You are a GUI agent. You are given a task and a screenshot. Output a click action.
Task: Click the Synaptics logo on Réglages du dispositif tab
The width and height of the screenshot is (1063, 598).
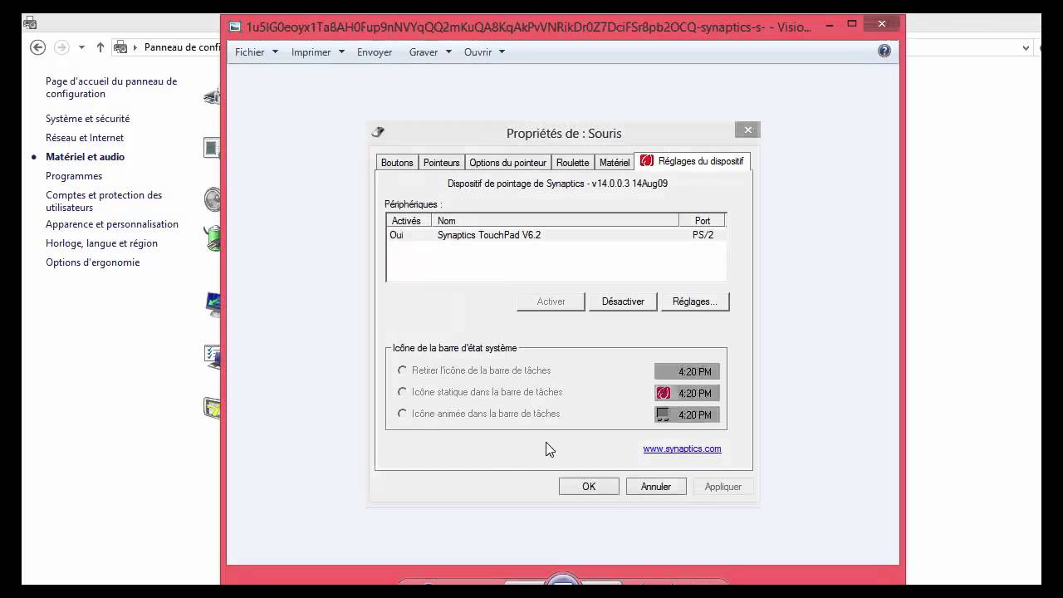pos(646,161)
